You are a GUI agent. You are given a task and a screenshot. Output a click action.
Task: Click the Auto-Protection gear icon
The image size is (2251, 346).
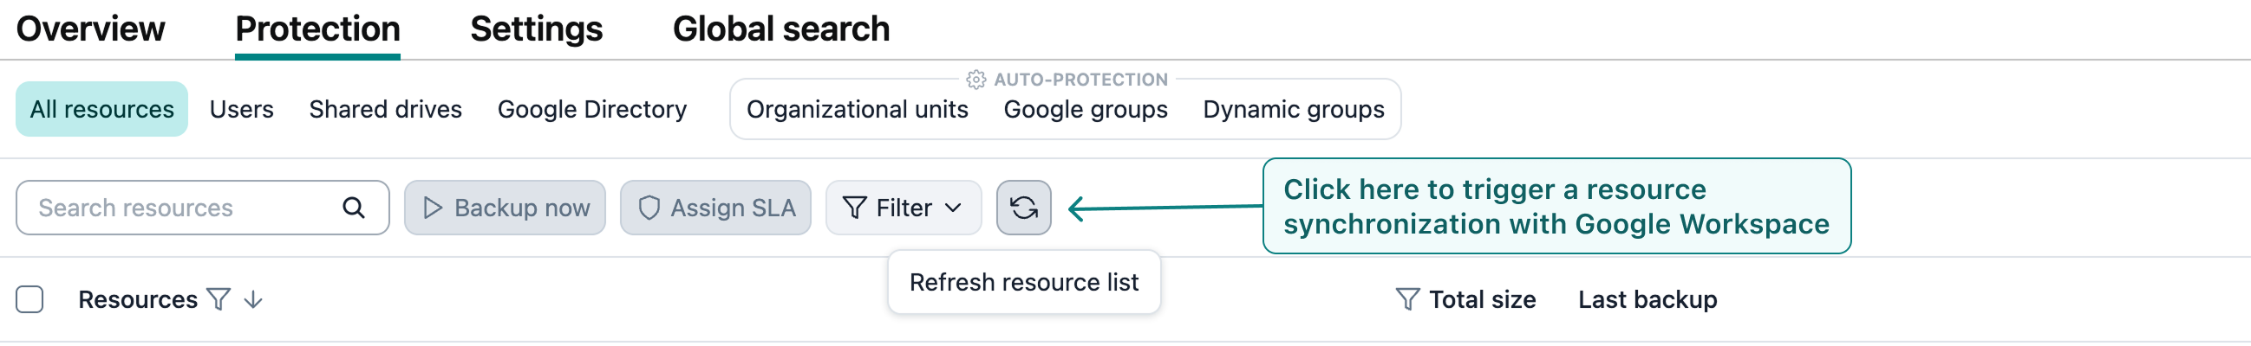point(975,80)
